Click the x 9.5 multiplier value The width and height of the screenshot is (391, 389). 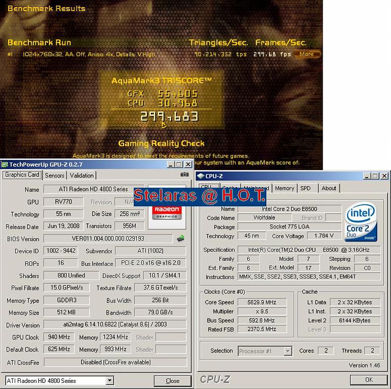262,312
